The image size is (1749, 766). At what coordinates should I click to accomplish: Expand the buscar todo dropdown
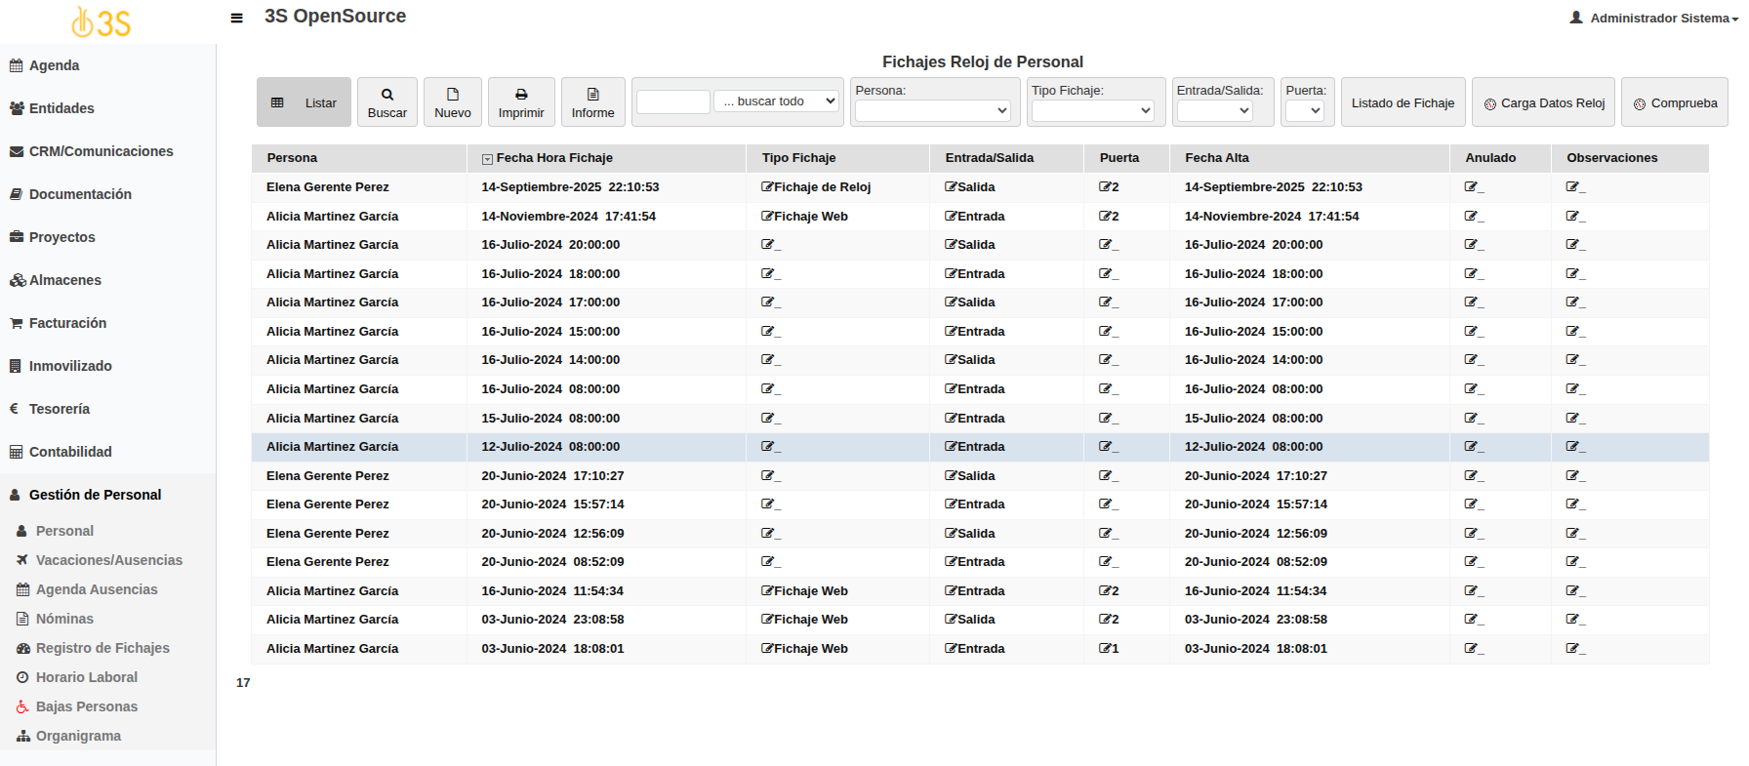[777, 101]
